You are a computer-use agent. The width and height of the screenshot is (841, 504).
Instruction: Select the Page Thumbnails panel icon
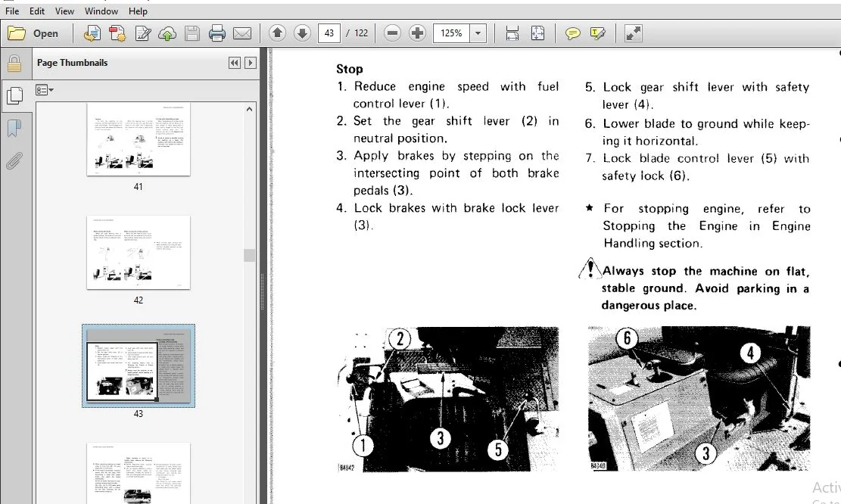tap(14, 95)
